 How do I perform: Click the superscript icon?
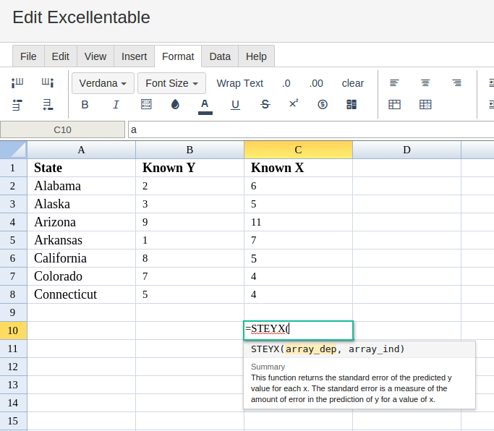coord(294,104)
